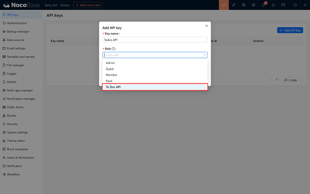Open the help question mark icon
Image resolution: width=310 pixels, height=194 pixels.
295,5
